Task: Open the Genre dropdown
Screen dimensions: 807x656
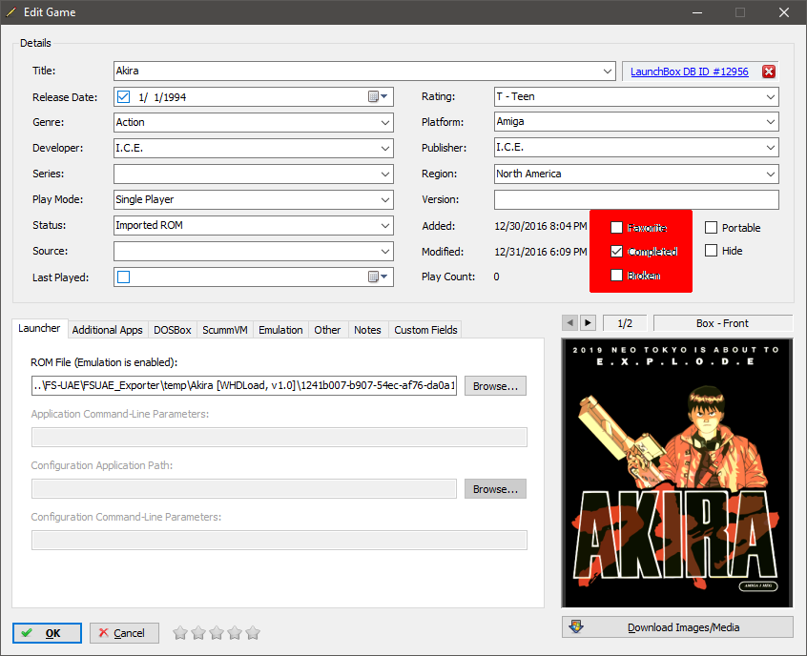Action: [x=385, y=122]
